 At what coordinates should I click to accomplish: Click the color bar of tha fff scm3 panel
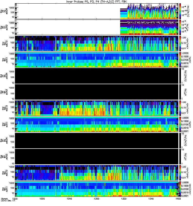pyautogui.click(x=180, y=27)
